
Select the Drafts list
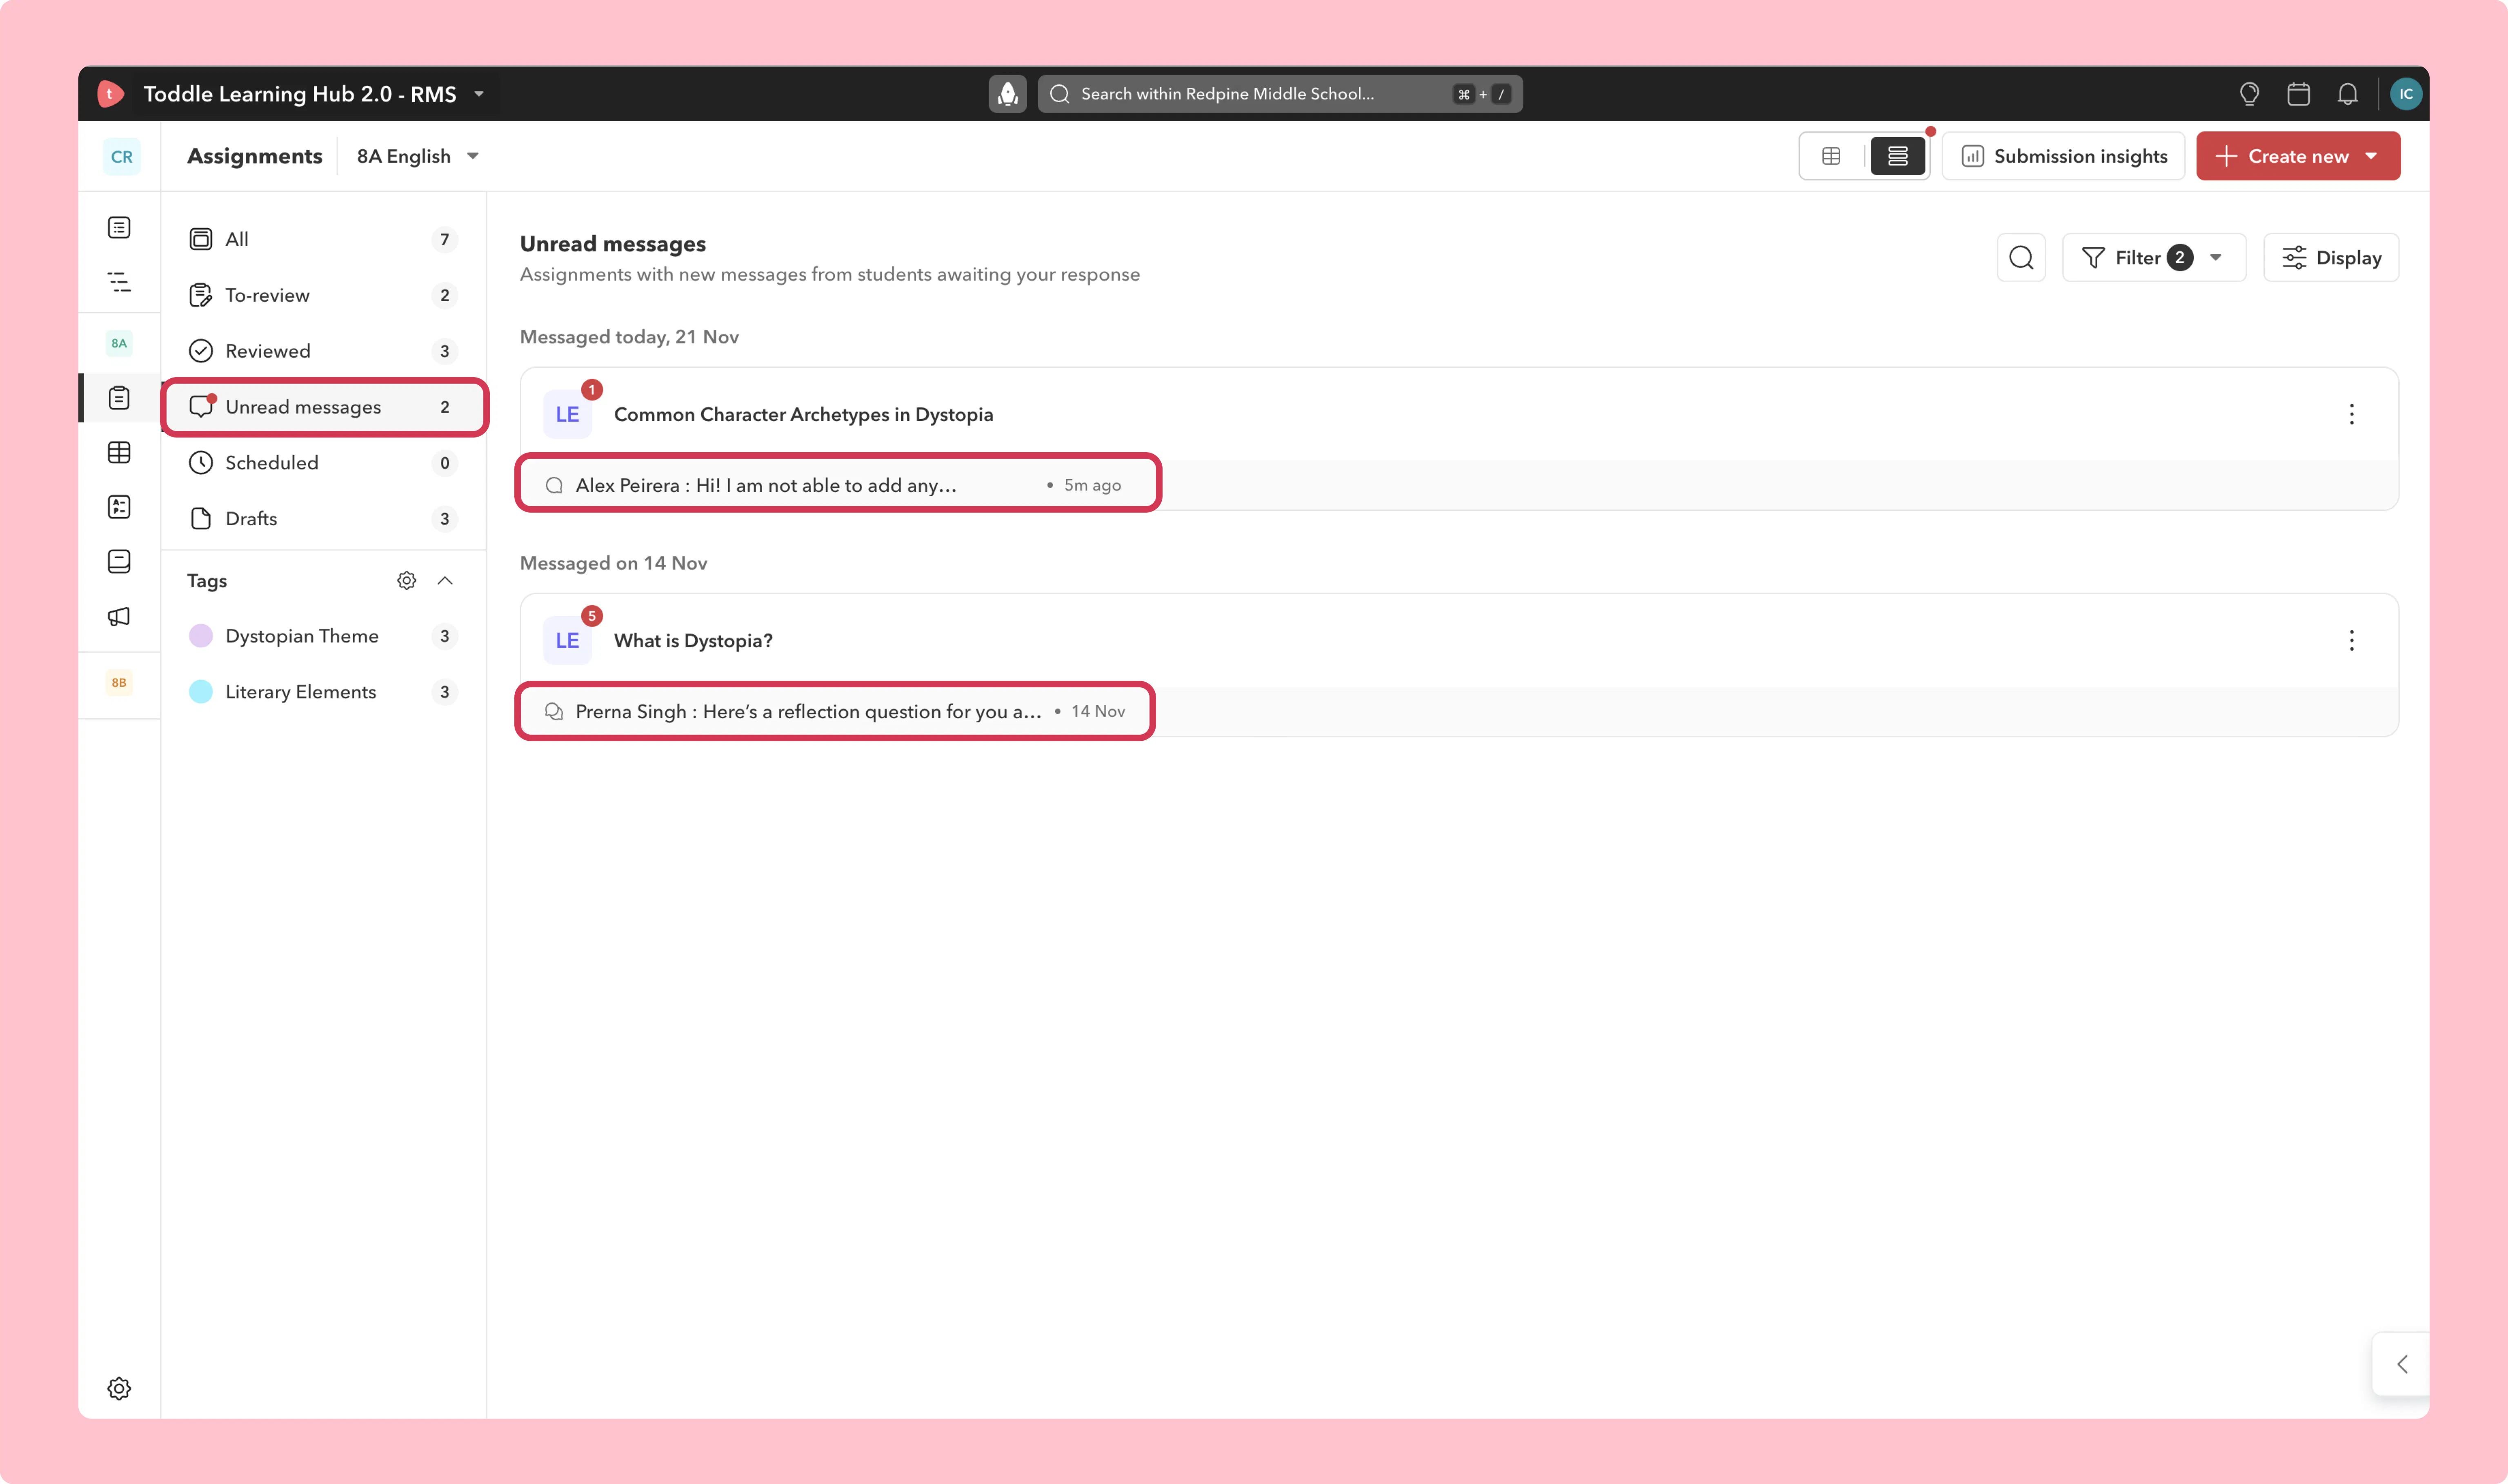coord(323,519)
